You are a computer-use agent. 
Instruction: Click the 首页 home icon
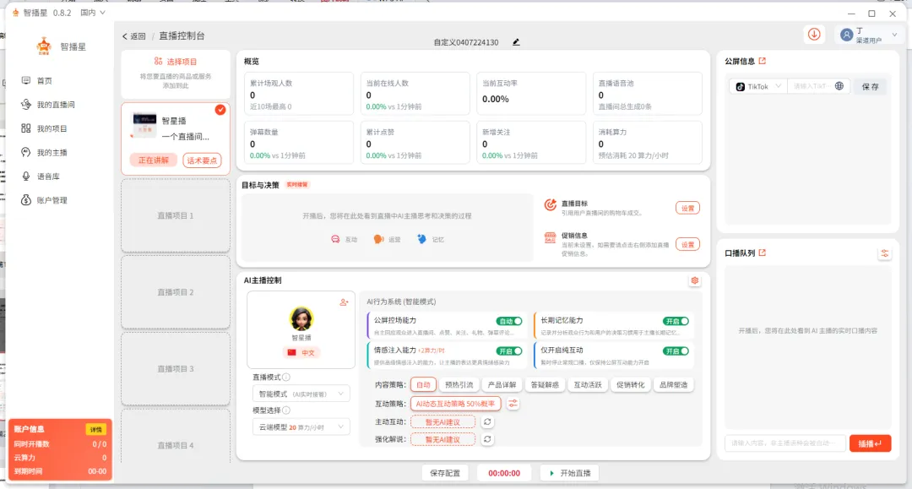click(26, 80)
